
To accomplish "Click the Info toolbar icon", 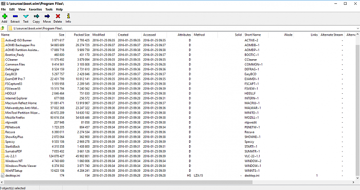I will pyautogui.click(x=68, y=16).
